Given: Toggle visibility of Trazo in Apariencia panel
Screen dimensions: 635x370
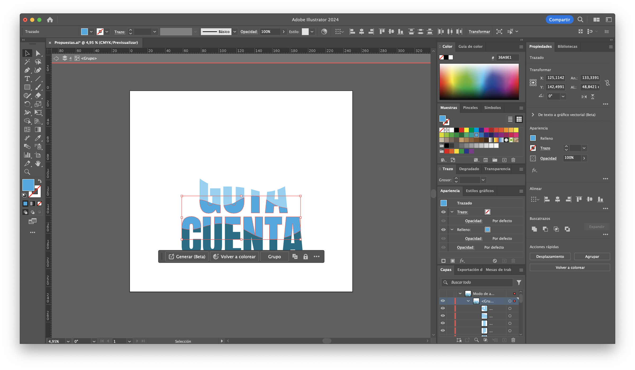Looking at the screenshot, I should coord(443,212).
